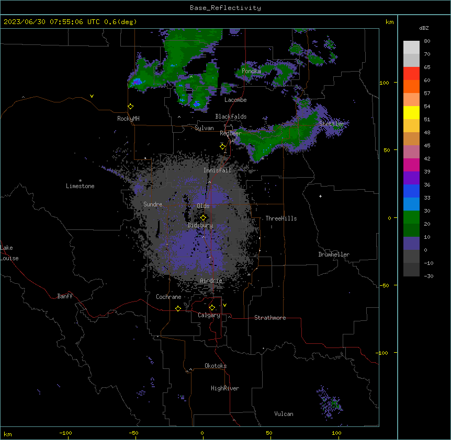Click the -100 tick on the bottom horizontal axis
451x440 pixels.
tap(65, 433)
